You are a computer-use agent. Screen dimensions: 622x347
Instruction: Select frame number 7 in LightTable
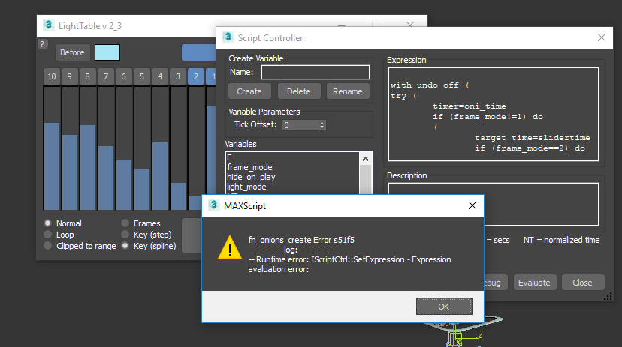106,76
